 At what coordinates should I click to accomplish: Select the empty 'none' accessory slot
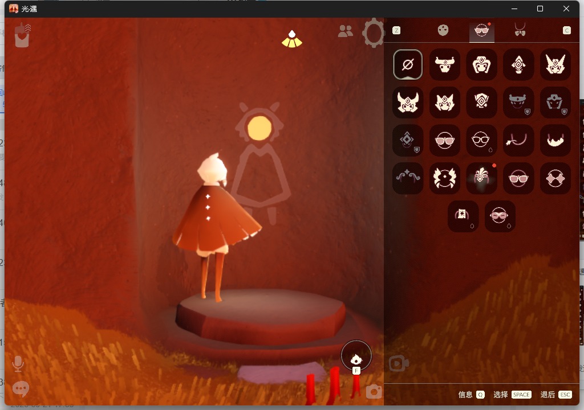point(407,64)
